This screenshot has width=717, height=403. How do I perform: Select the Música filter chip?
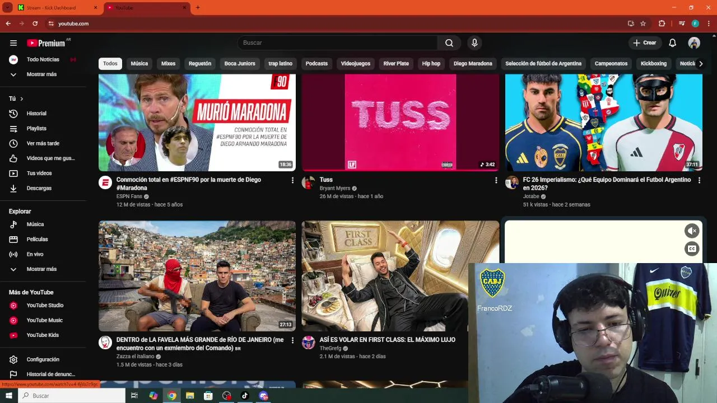(x=139, y=64)
